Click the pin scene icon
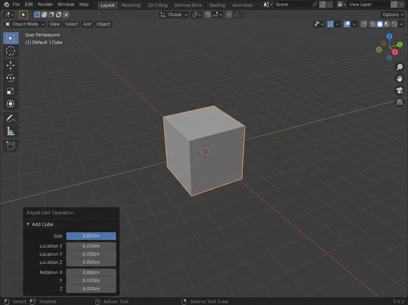The height and width of the screenshot is (305, 408). [314, 4]
